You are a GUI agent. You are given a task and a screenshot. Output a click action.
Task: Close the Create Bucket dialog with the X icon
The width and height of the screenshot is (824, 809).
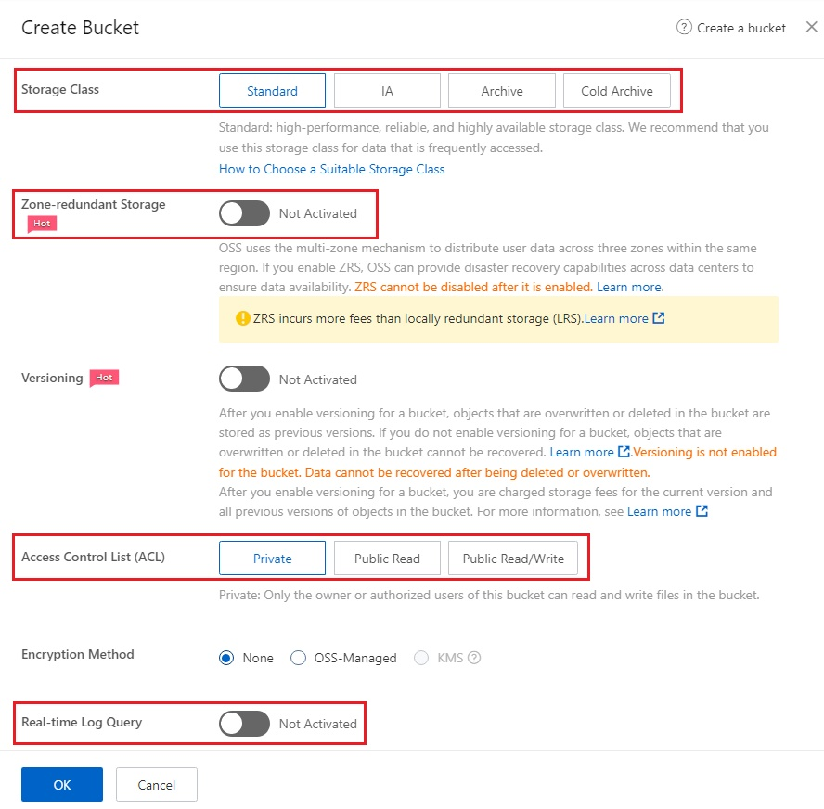click(812, 27)
